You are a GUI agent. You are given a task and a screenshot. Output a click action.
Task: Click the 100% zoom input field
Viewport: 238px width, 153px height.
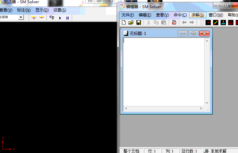[9, 17]
